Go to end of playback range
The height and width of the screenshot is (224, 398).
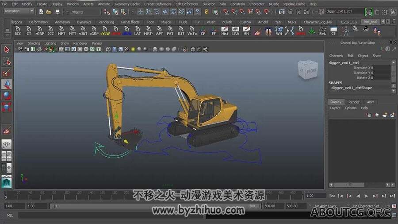392,196
